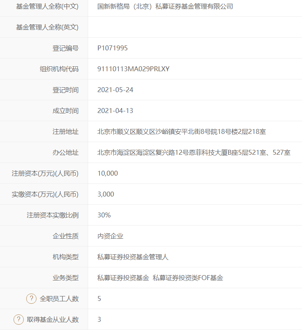This screenshot has width=302, height=330.
Task: Click organization code 91110113MA029PRLXY
Action: (x=133, y=69)
